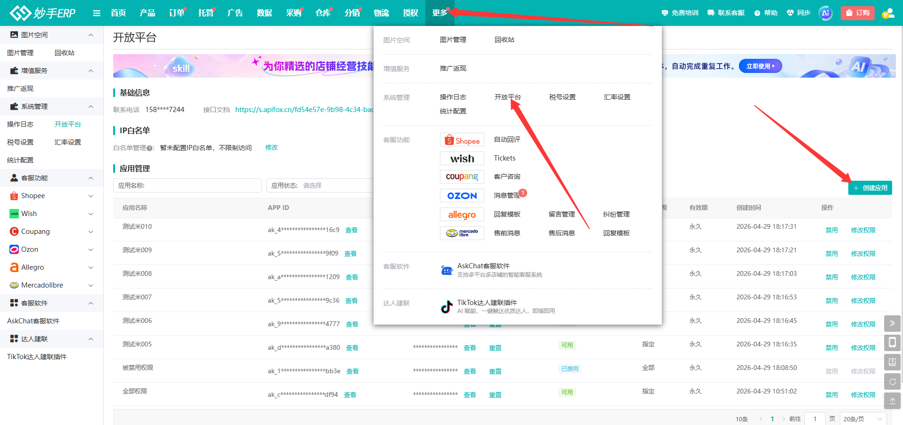
Task: Click the Mercadolibre icon in sidebar
Action: point(14,285)
